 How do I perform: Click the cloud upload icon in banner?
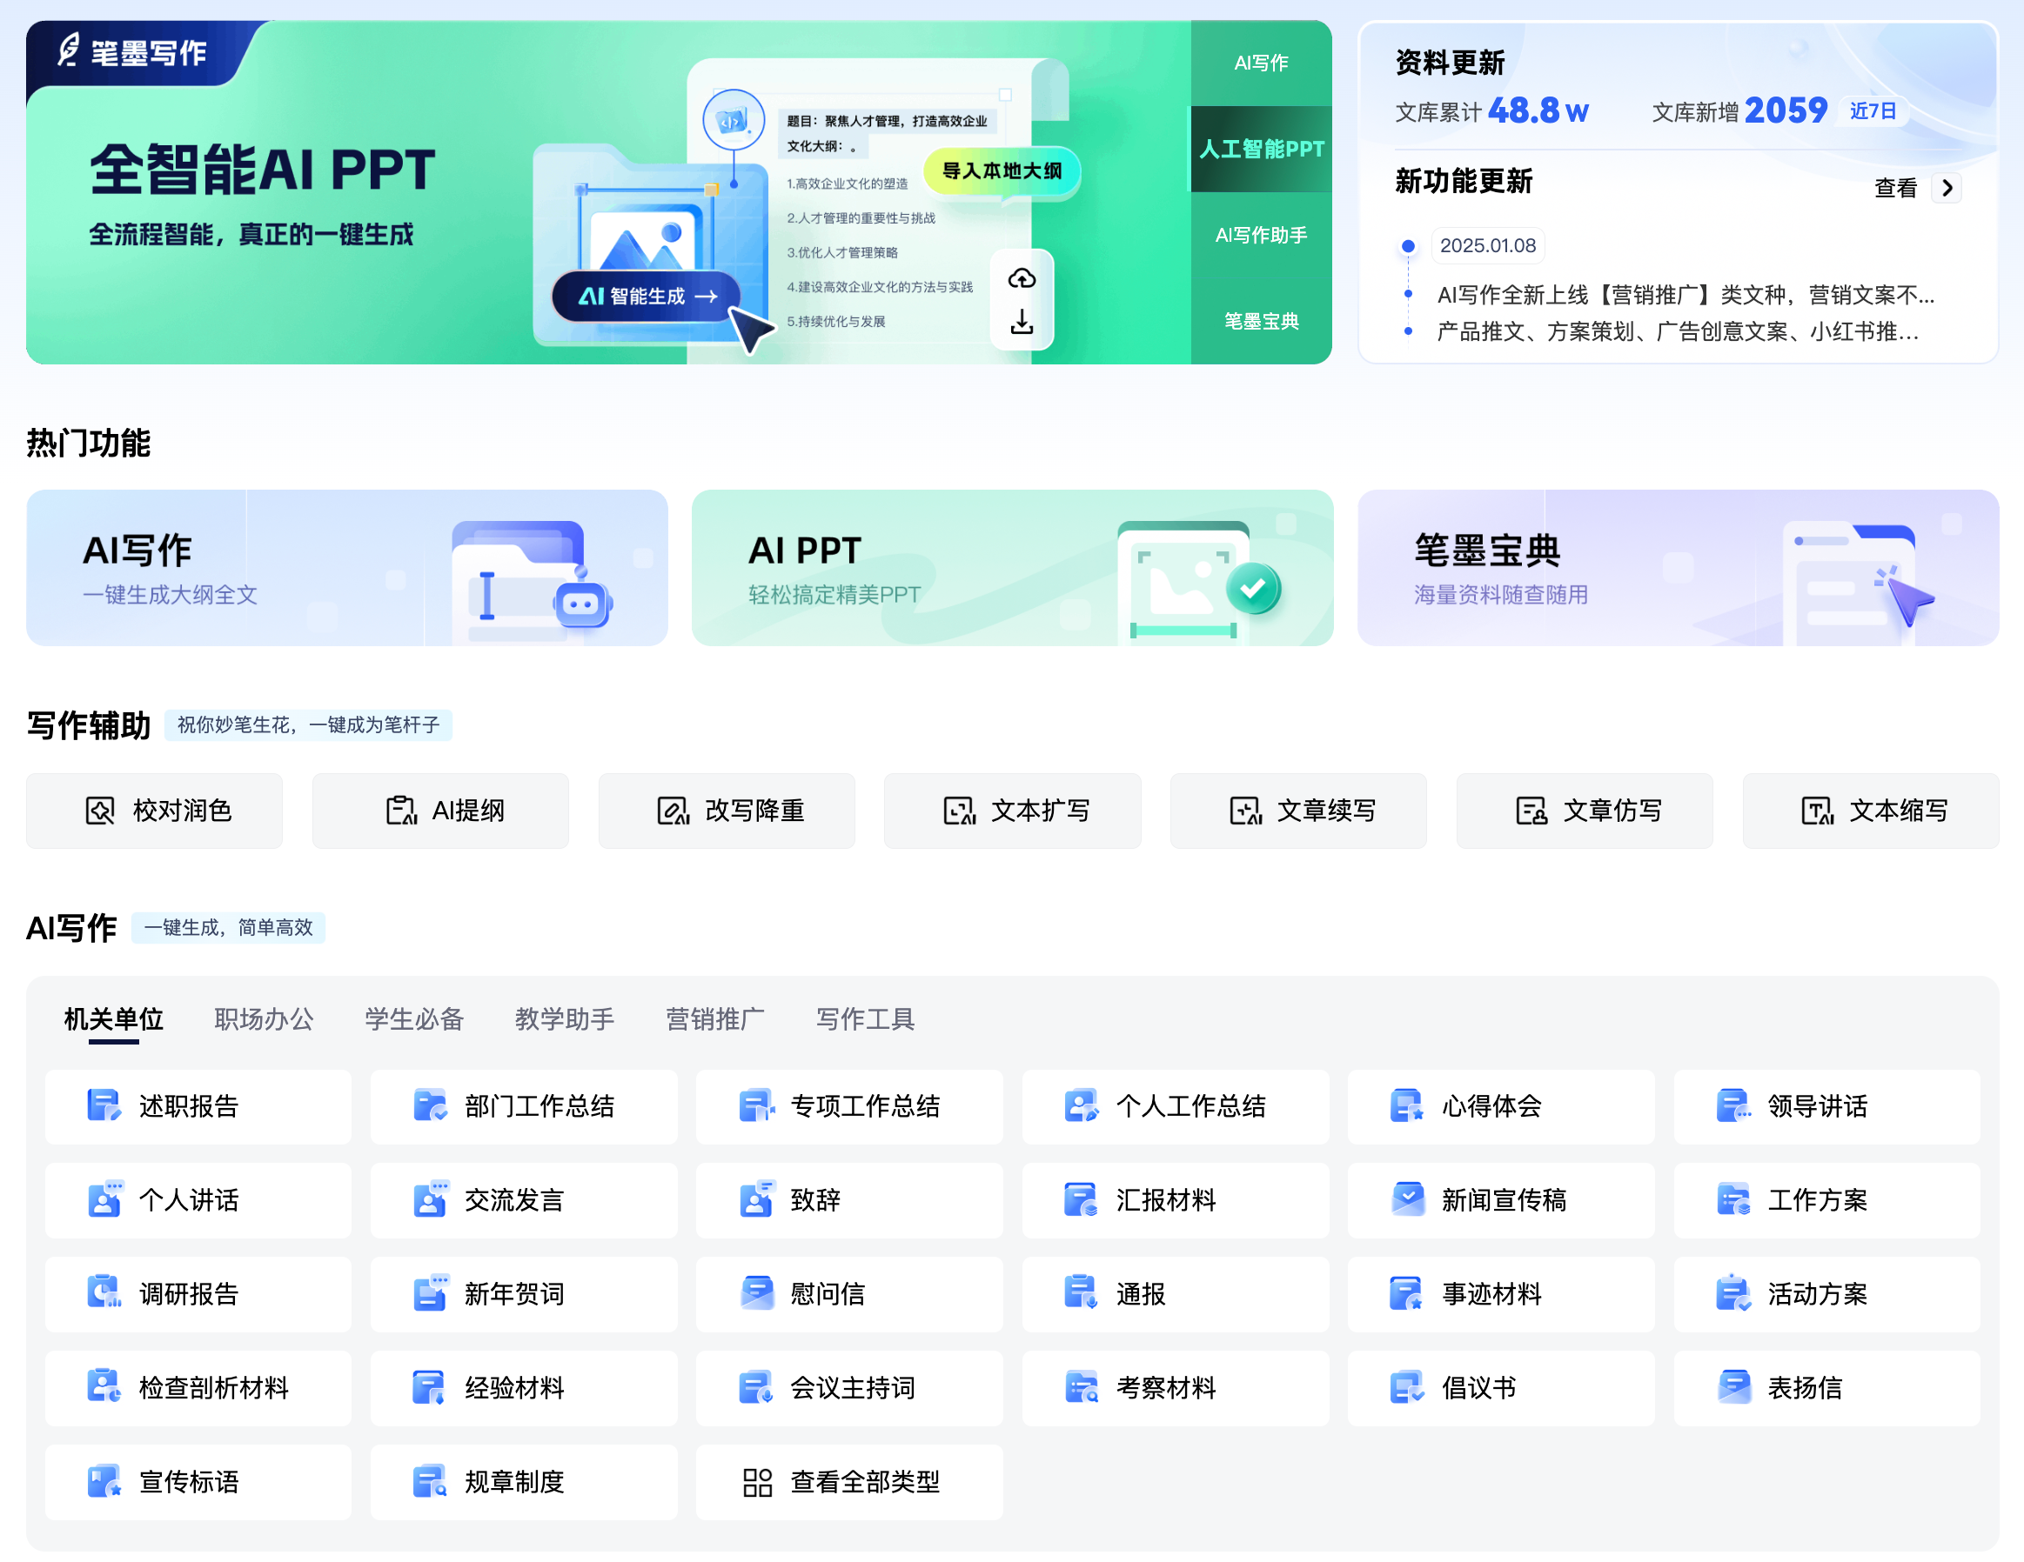1022,278
